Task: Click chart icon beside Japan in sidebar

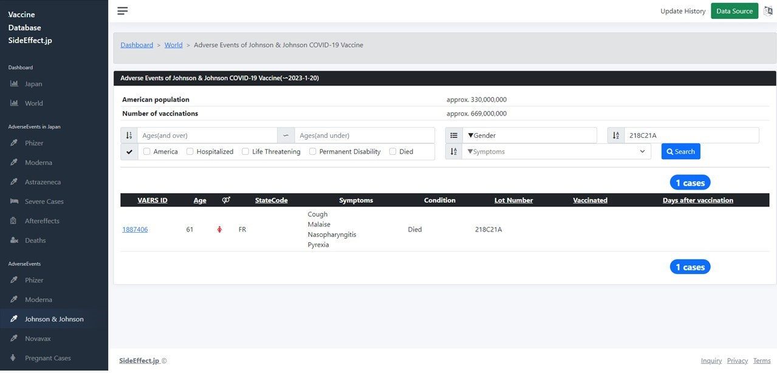Action: 14,84
